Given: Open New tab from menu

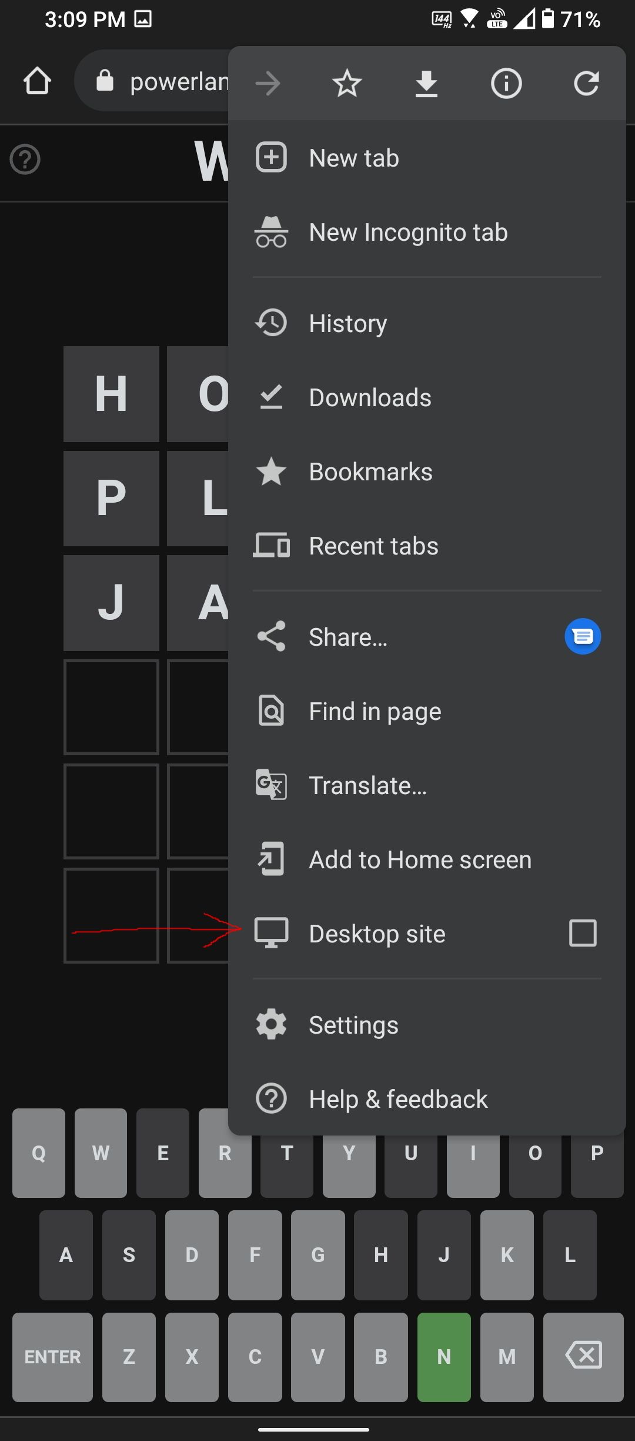Looking at the screenshot, I should [x=354, y=158].
